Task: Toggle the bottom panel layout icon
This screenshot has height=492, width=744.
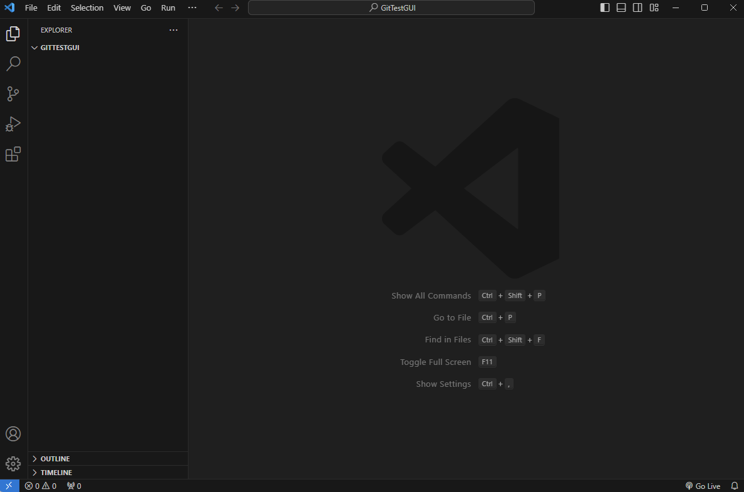Action: (x=621, y=8)
